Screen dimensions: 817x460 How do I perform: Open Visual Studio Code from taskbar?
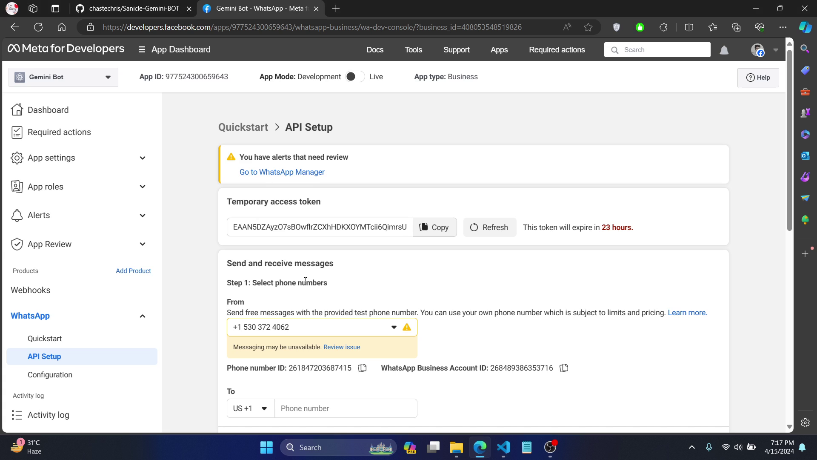tap(503, 447)
